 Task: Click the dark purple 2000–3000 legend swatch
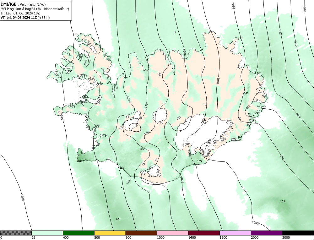(x=267, y=233)
